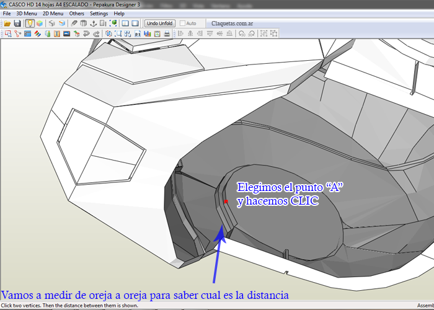434x310 pixels.
Task: Click the rotate 90 counterclockwise icon
Action: click(242, 33)
